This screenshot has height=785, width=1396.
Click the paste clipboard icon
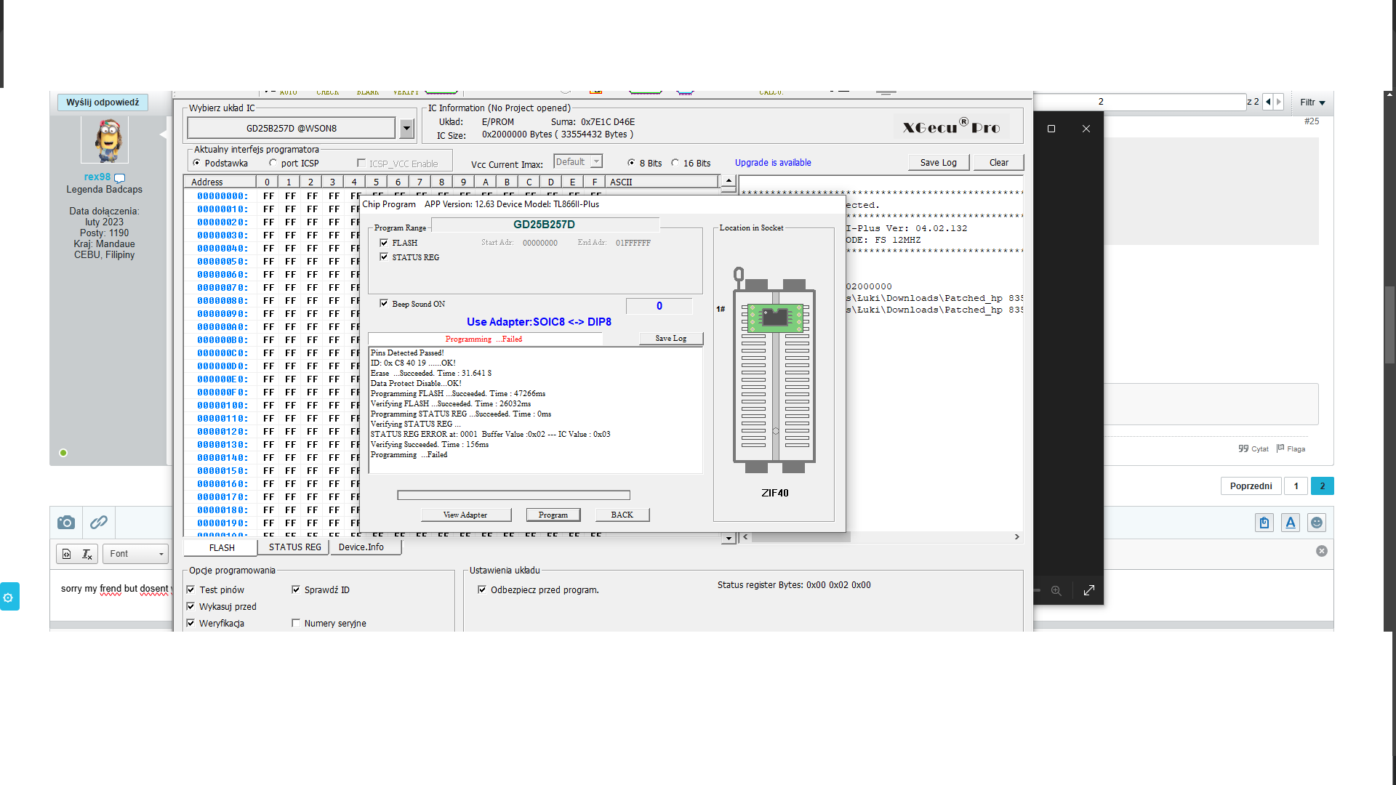point(1264,523)
